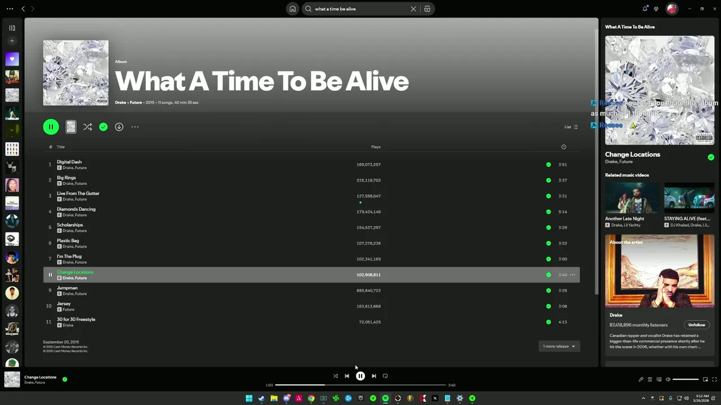Clear the search field text
721x405 pixels.
pos(413,9)
